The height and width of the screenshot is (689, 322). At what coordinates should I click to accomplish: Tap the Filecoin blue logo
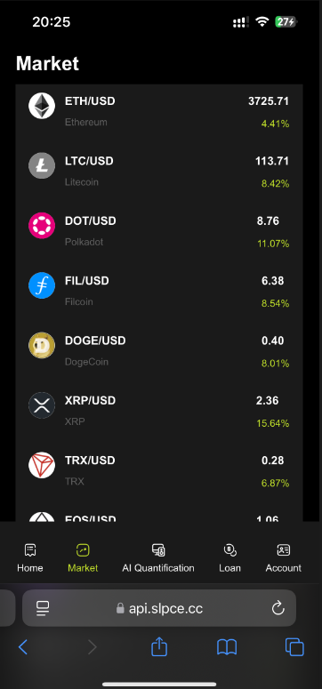[42, 285]
